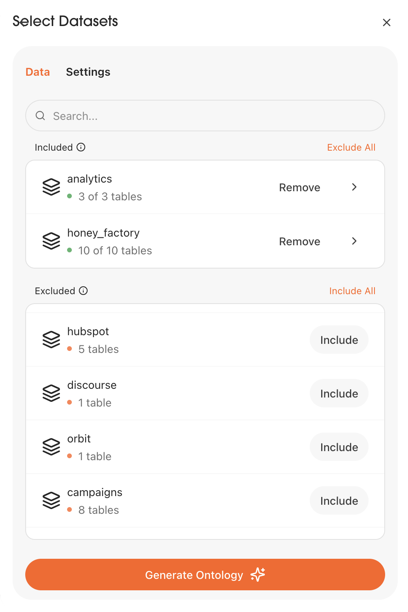Click the '8 tables' text

click(99, 510)
